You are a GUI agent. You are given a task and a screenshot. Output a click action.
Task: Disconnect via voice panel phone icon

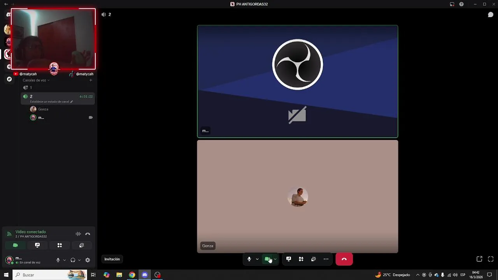88,234
